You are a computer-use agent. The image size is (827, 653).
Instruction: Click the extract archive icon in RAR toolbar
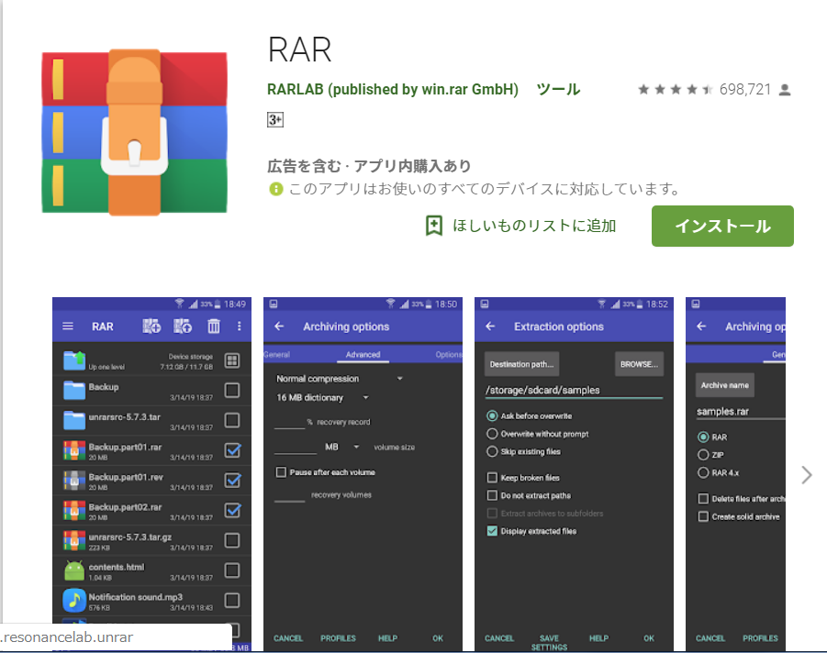[183, 326]
